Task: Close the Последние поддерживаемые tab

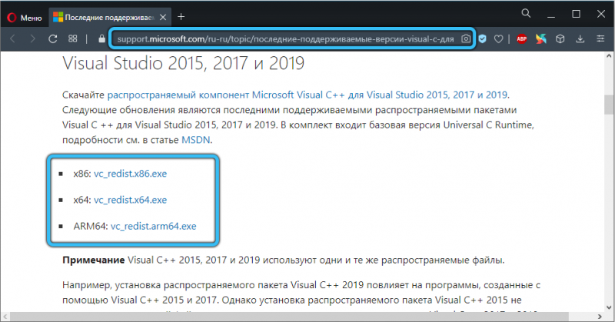Action: tap(163, 17)
